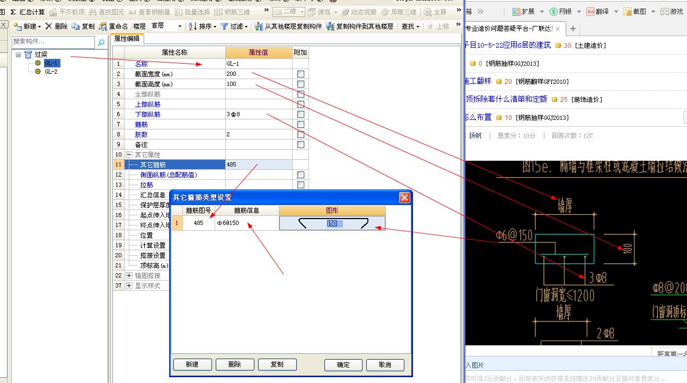
Task: Open link 顶拆除套什么清单和定额
Action: [506, 99]
